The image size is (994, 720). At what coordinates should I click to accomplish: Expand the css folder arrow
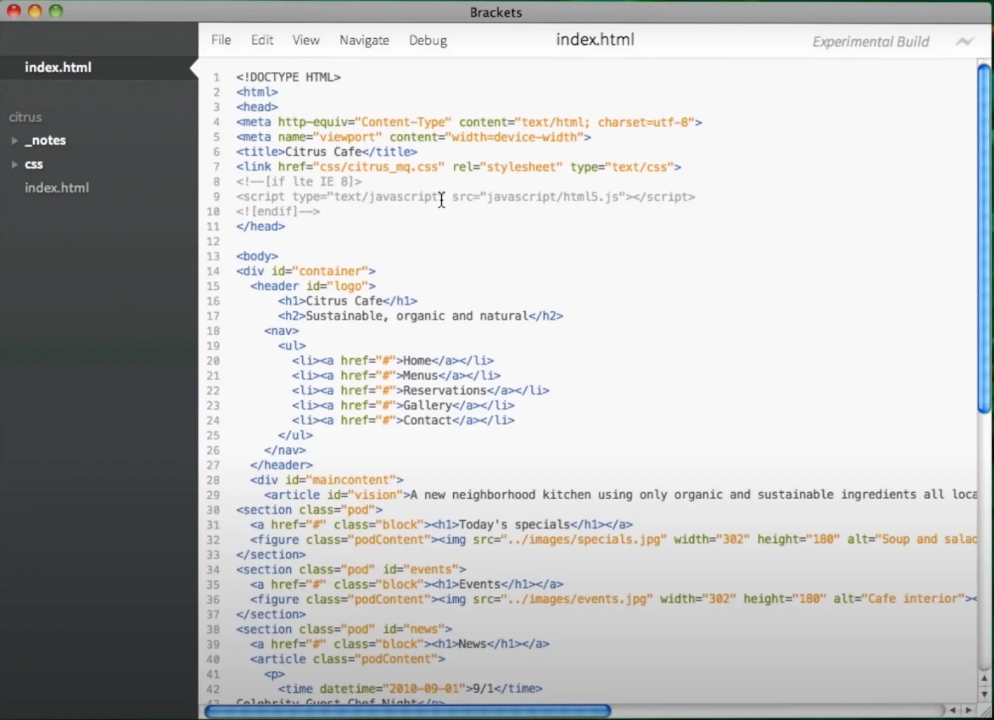[15, 165]
